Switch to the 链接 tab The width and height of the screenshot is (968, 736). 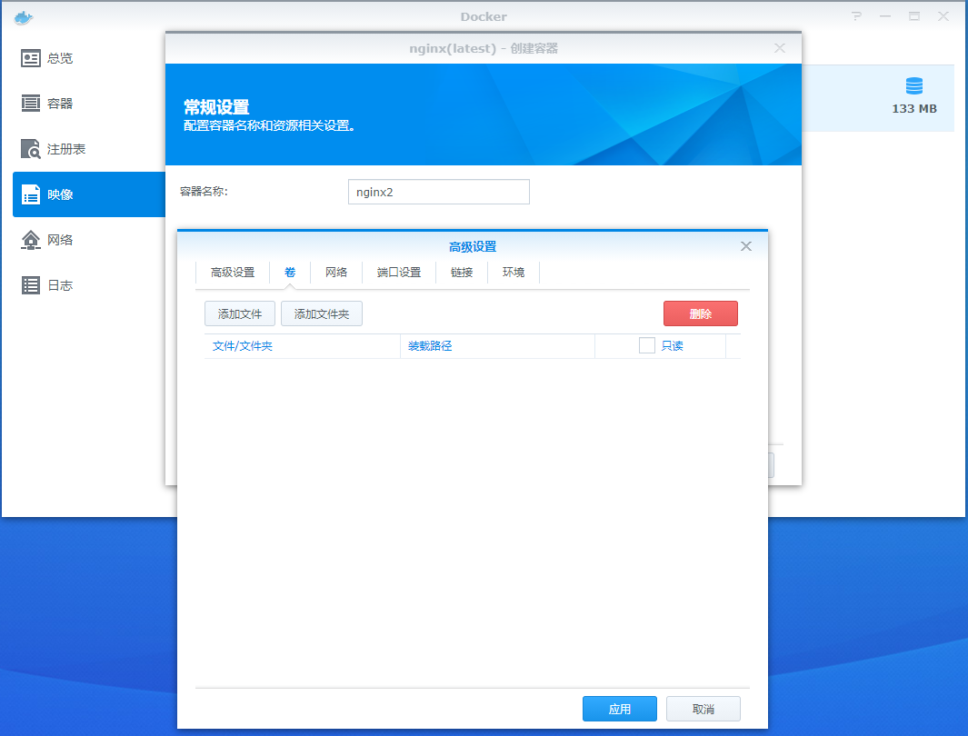[x=461, y=272]
